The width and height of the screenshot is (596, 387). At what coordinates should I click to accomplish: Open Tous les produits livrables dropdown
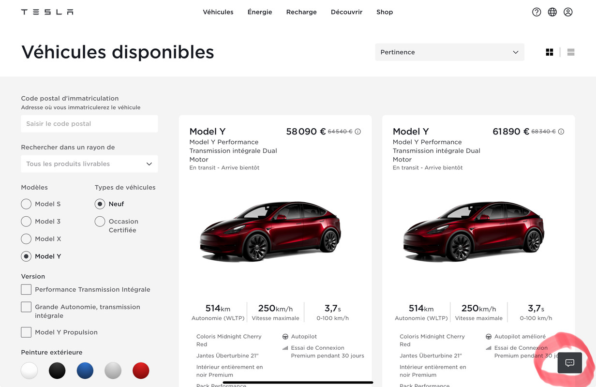pos(89,164)
